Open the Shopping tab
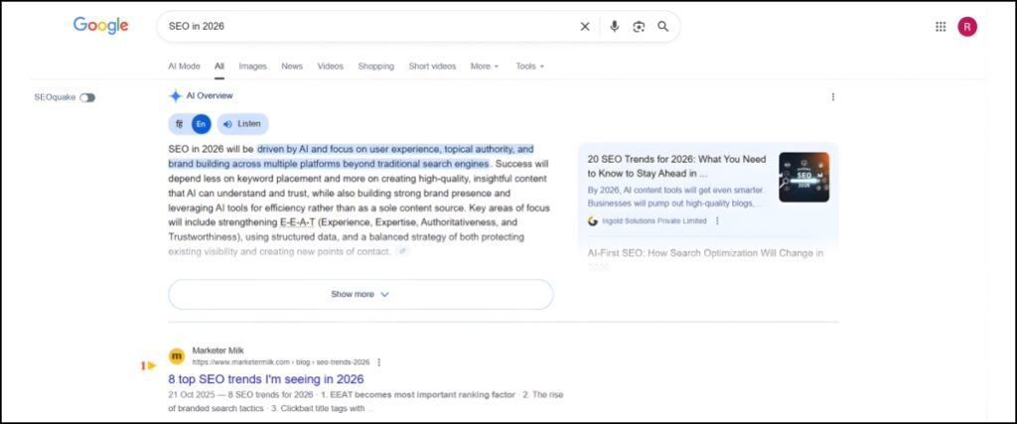This screenshot has width=1017, height=424. pos(375,67)
